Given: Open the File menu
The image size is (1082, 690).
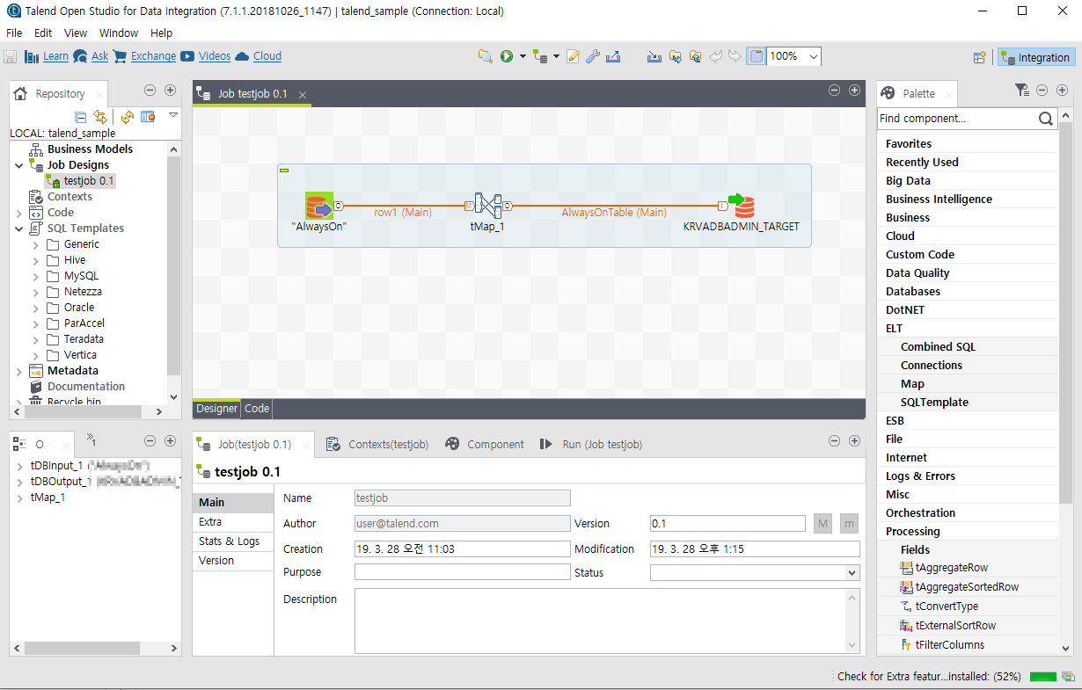Looking at the screenshot, I should (x=14, y=33).
